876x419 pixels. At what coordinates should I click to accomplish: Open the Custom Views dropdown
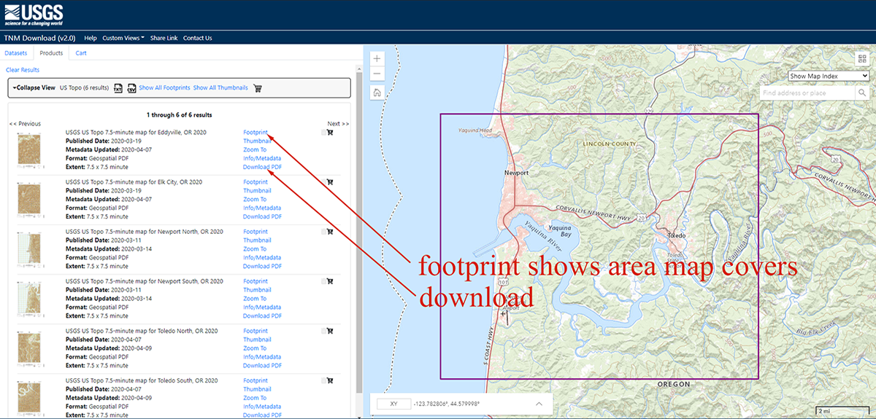coord(123,38)
